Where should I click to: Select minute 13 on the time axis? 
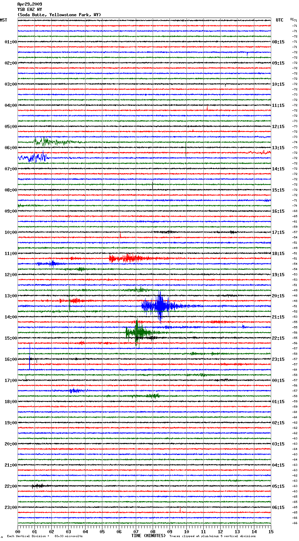click(x=237, y=532)
